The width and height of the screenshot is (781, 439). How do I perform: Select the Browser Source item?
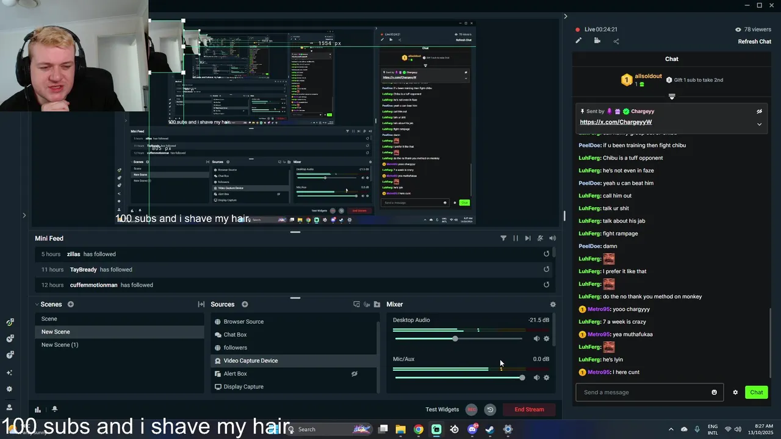294,322
